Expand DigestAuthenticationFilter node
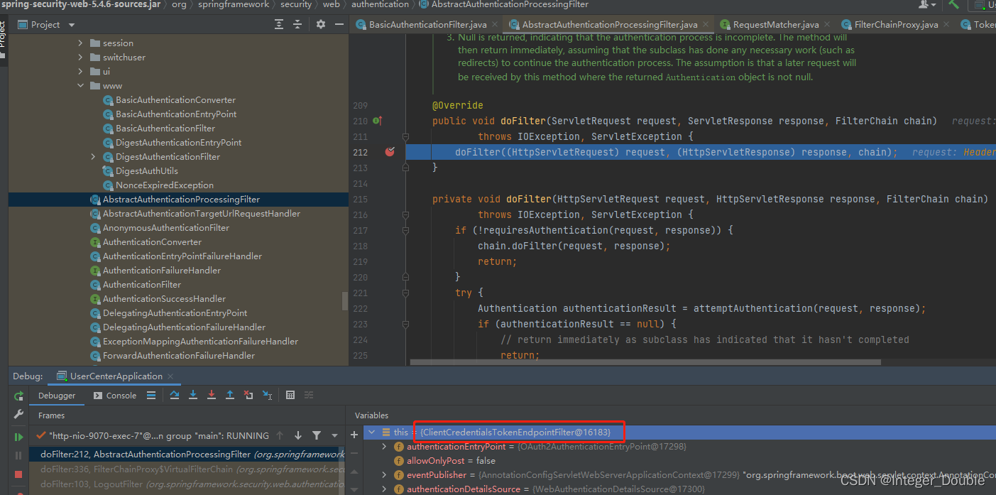This screenshot has height=495, width=996. coord(94,157)
